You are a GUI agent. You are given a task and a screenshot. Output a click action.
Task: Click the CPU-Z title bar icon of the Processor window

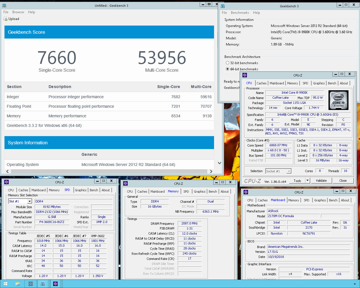[245, 75]
